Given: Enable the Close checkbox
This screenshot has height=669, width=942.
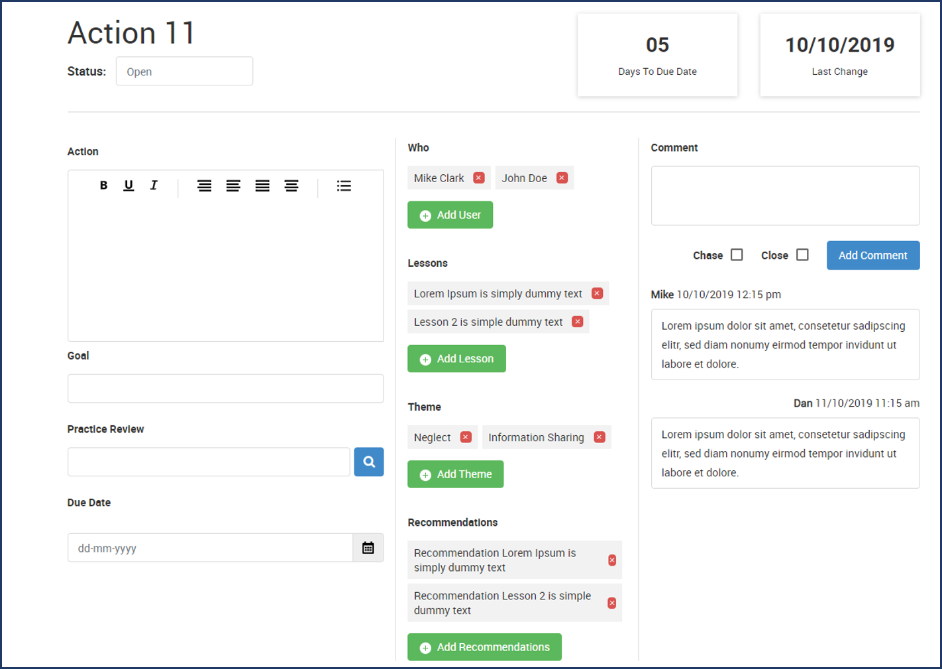Looking at the screenshot, I should (802, 254).
